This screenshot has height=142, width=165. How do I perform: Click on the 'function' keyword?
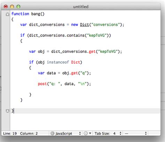point(20,14)
